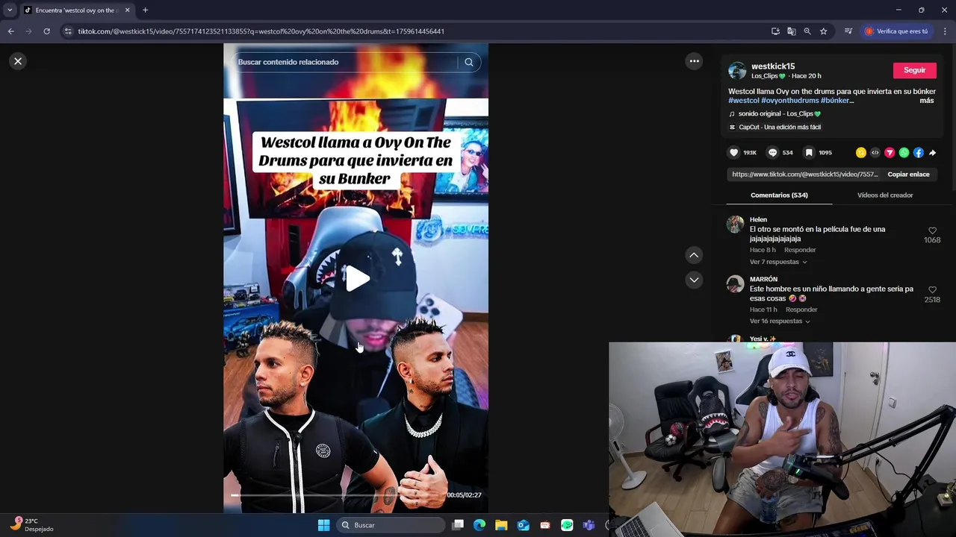Open 'sonido original - Los_Clips' sound link
This screenshot has width=956, height=537.
pyautogui.click(x=779, y=114)
